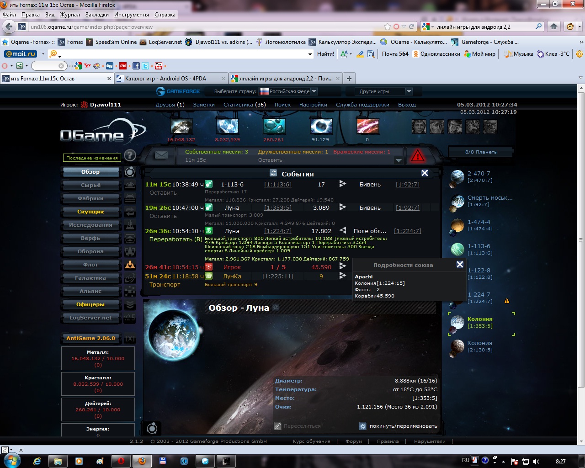Switch to the Каталог игр 4PDA tab

(171, 78)
